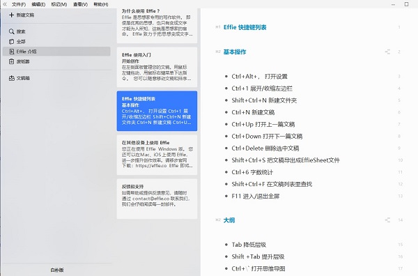Select the Effie 介绍 folder
Image resolution: width=418 pixels, height=276 pixels.
[x=56, y=52]
